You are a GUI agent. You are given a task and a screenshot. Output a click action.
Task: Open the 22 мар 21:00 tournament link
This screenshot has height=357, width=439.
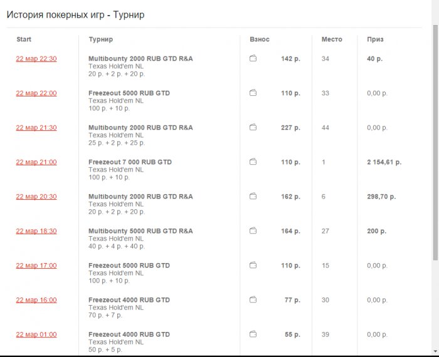pyautogui.click(x=36, y=162)
